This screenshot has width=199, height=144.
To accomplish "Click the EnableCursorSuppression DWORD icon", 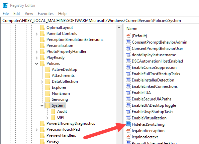I will point(128,67).
